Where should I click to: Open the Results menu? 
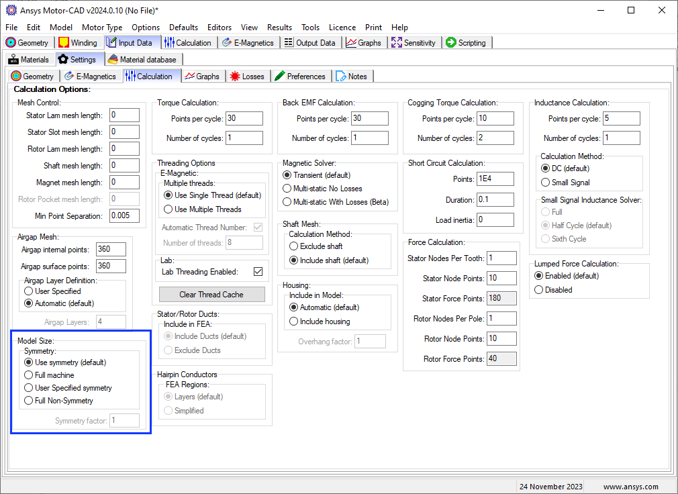[x=279, y=28]
